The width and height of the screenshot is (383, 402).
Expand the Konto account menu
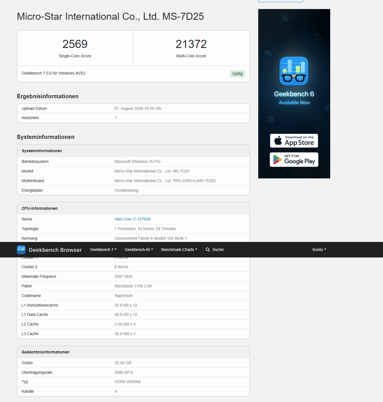tap(319, 250)
